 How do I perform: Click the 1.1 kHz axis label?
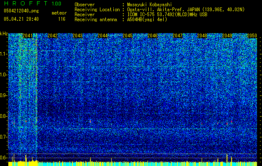click(4, 54)
